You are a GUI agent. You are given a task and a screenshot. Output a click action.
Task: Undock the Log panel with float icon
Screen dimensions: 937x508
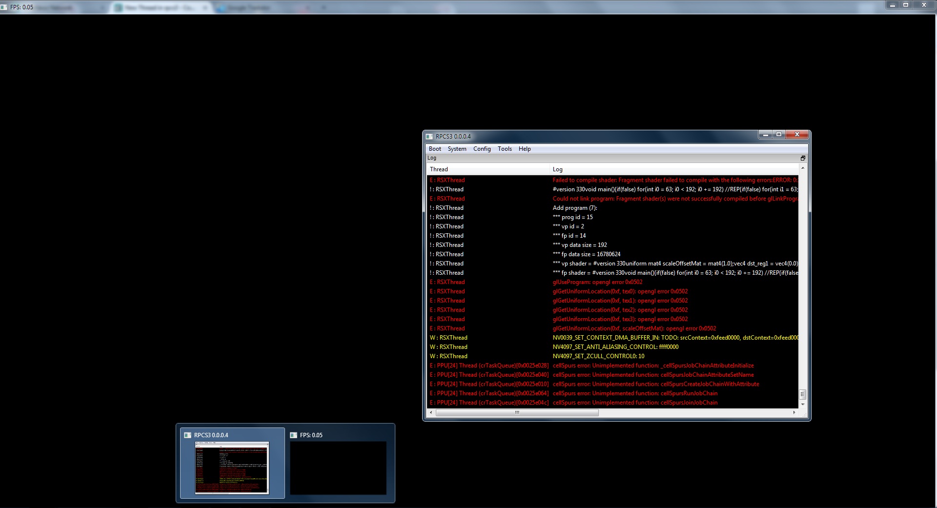[x=803, y=158]
